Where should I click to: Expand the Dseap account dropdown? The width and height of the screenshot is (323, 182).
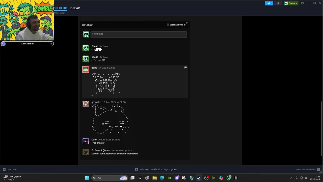(291, 3)
